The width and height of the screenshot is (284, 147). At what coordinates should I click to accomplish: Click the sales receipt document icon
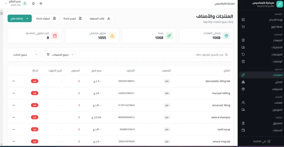(x=243, y=40)
